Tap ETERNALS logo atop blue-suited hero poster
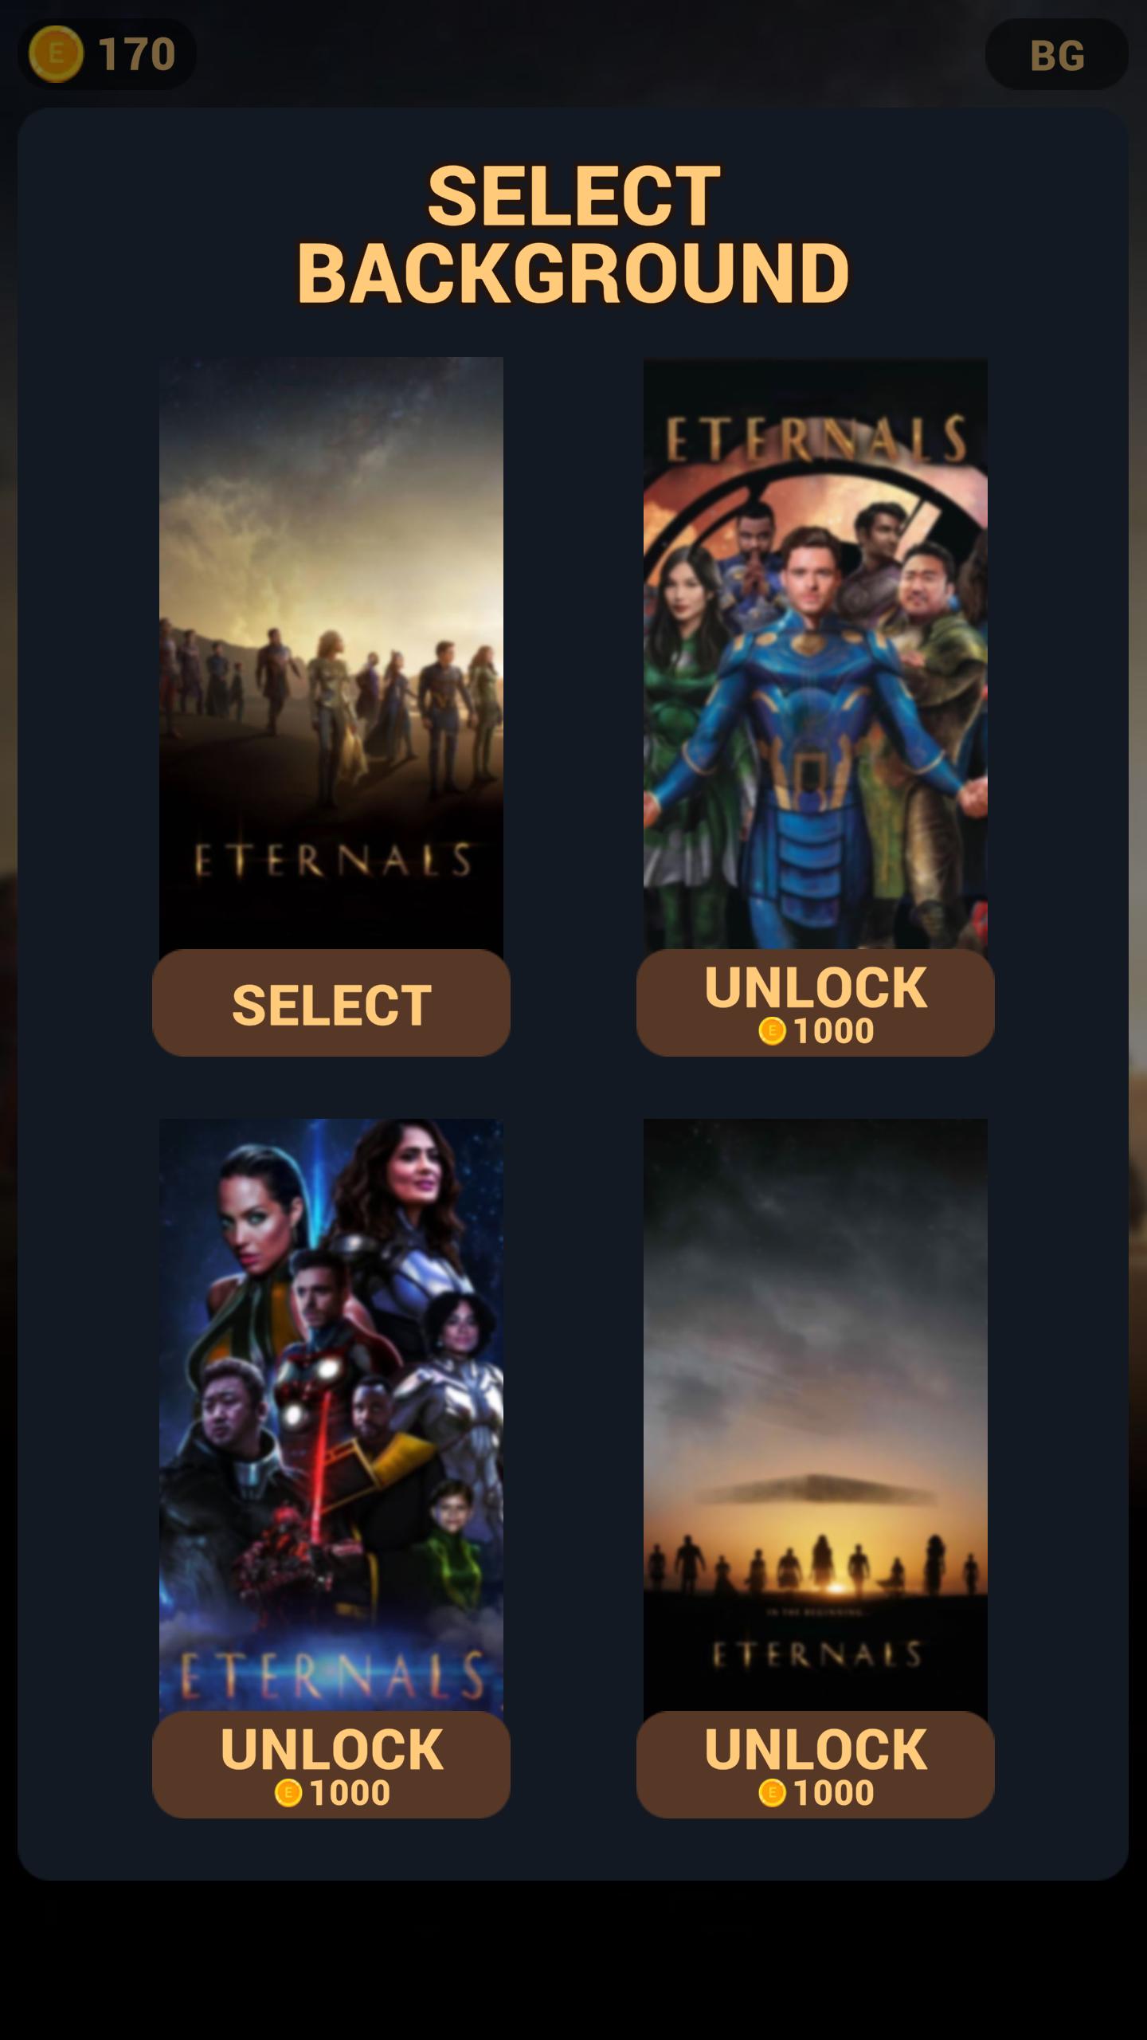The width and height of the screenshot is (1147, 2040). (x=816, y=439)
